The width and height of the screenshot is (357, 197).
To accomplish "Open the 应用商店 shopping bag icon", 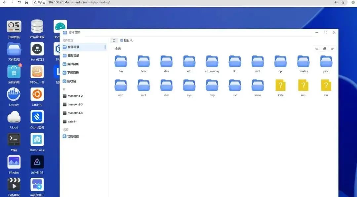I will tap(14, 72).
